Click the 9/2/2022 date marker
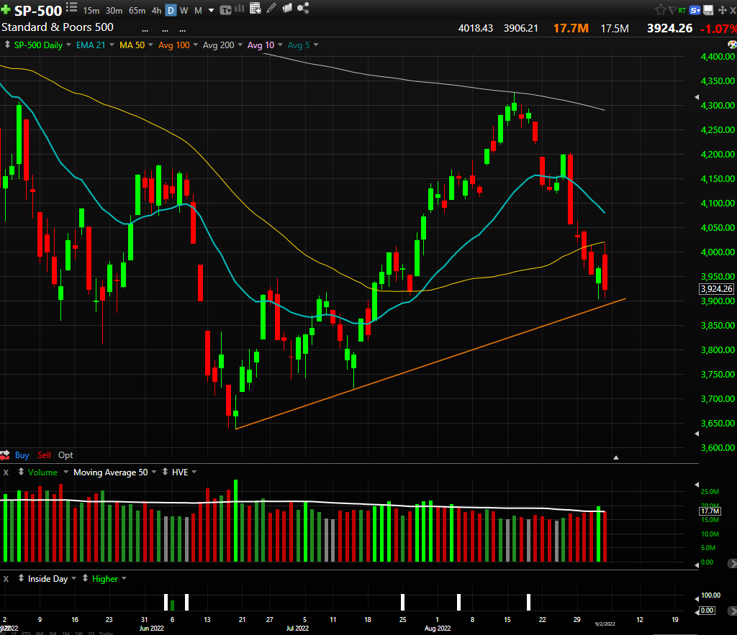 (x=605, y=623)
